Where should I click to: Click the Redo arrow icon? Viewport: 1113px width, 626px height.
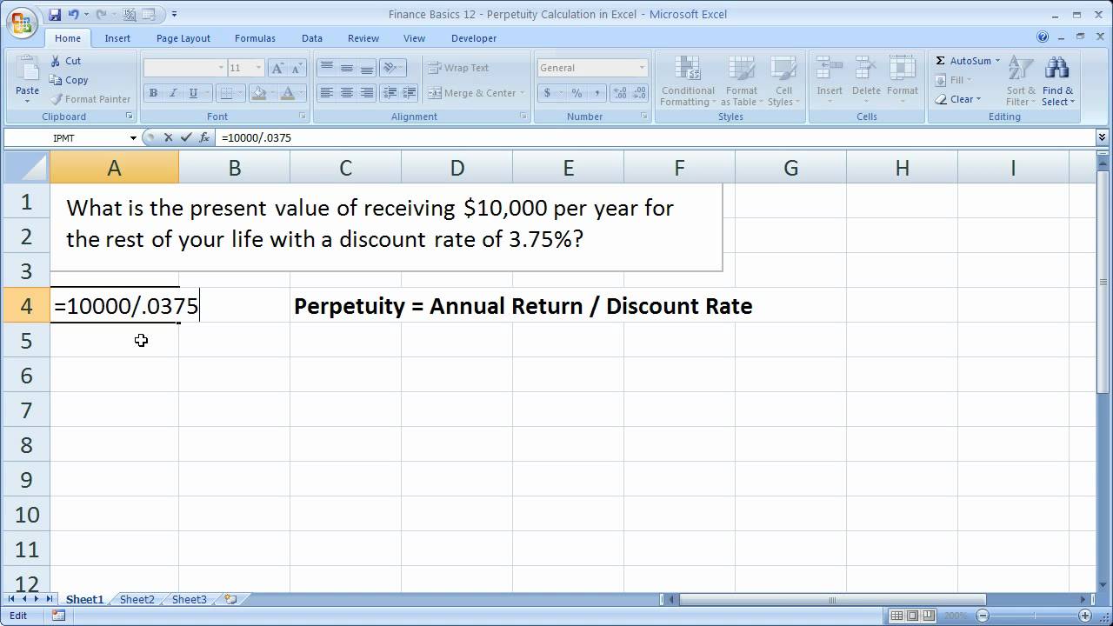101,15
